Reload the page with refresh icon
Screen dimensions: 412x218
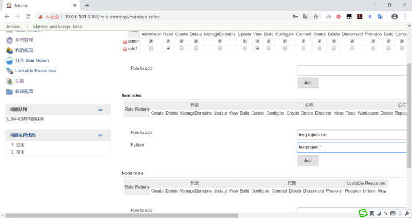28,17
